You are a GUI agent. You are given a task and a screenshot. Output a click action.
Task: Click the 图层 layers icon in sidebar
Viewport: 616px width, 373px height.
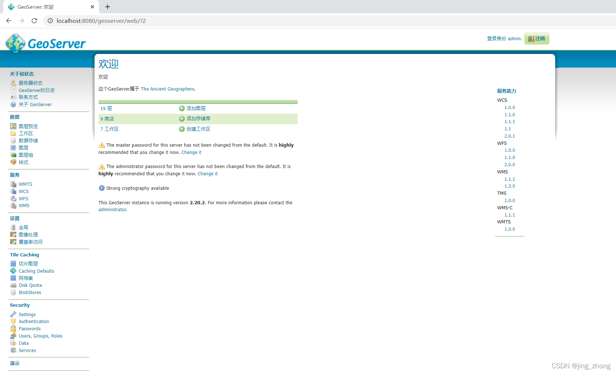[13, 148]
